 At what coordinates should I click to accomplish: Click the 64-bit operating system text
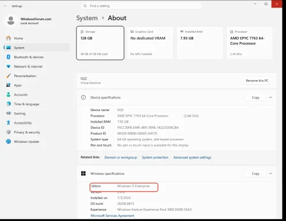pos(150,139)
